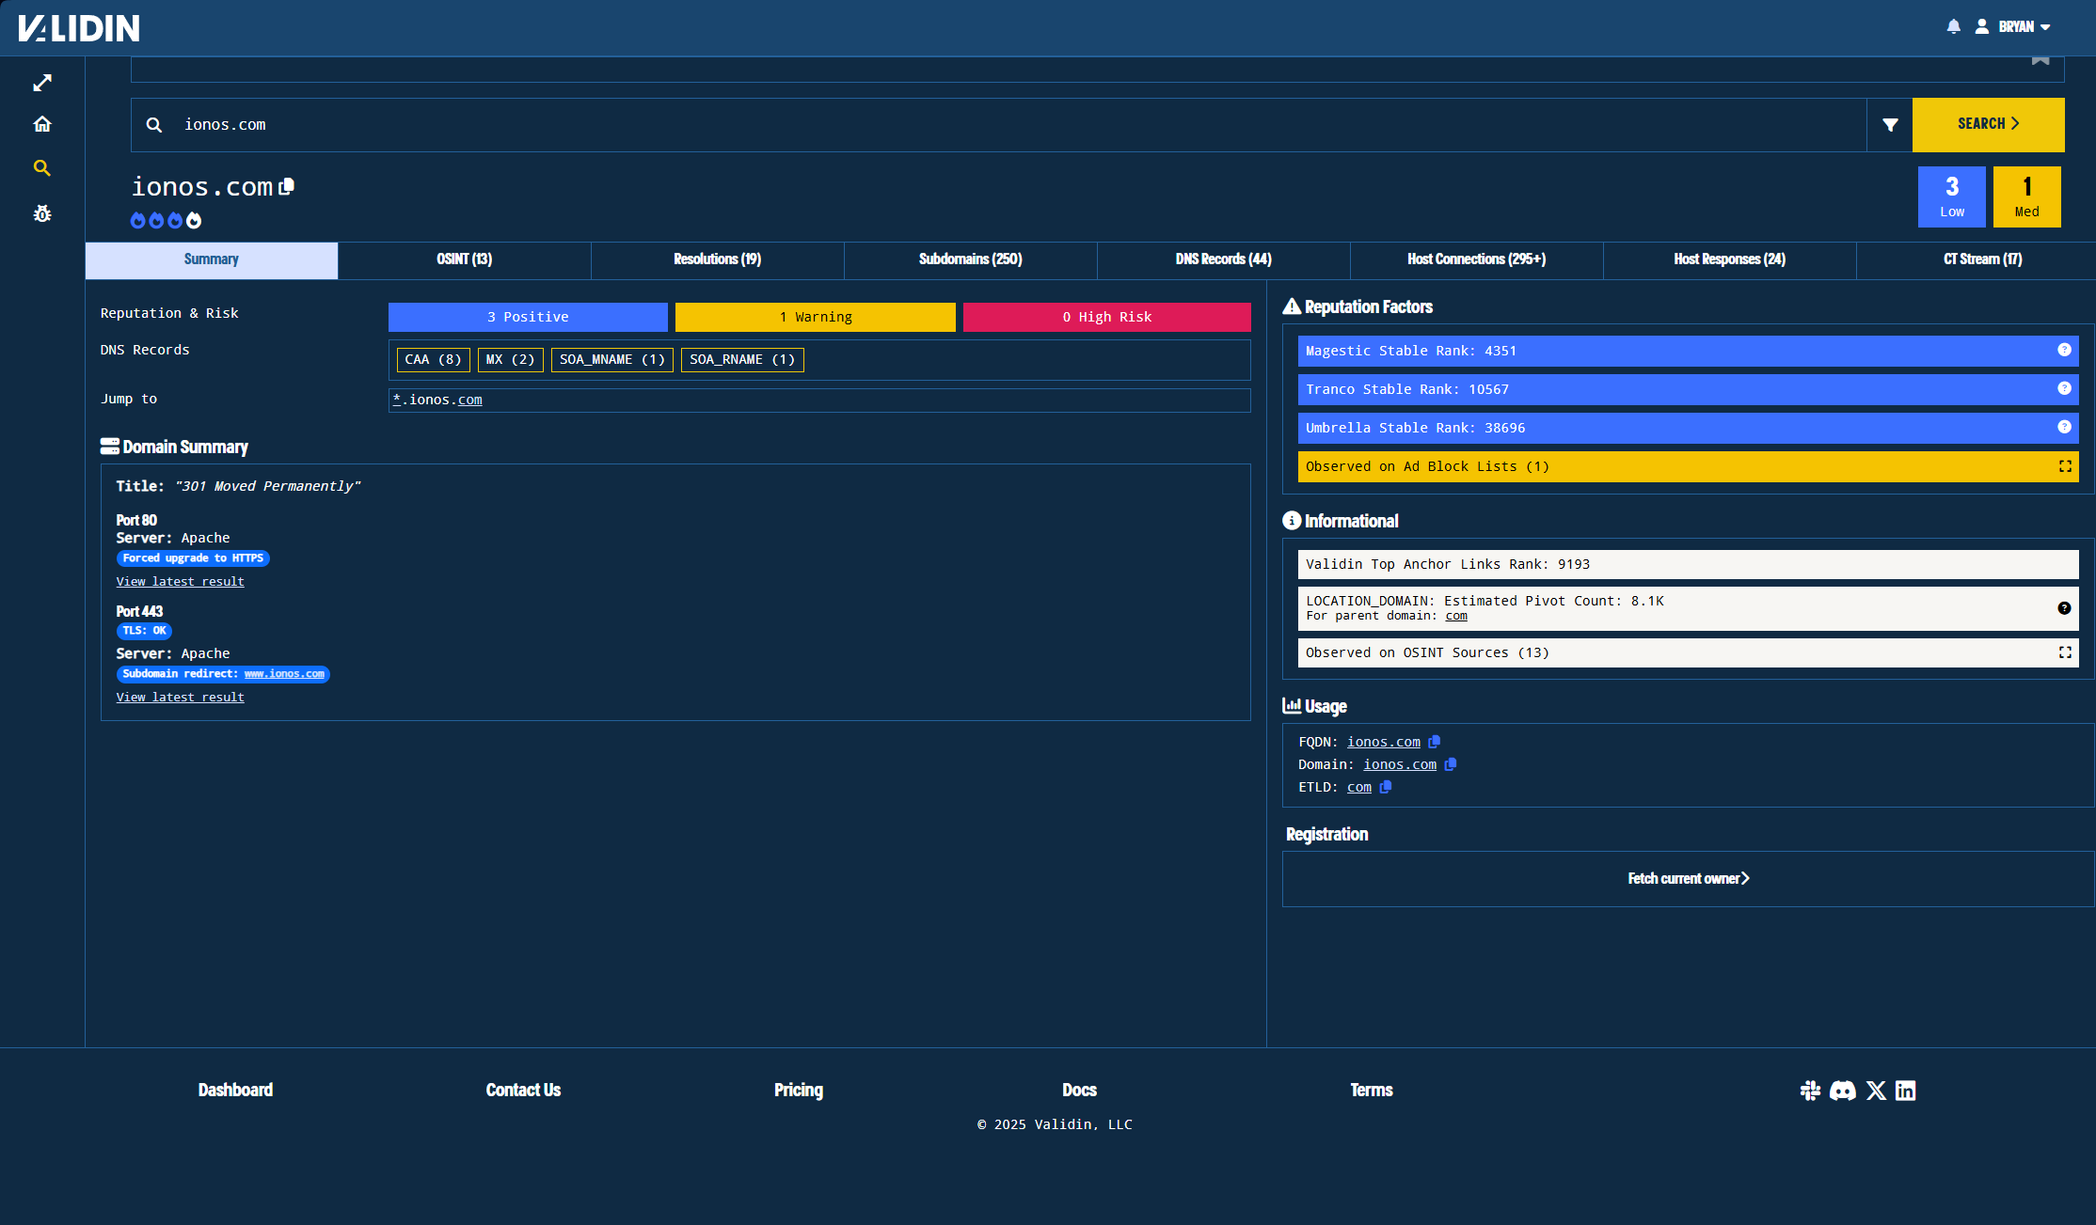Jump to the * wildcard link
Screen dimensions: 2096x1225
coord(397,400)
